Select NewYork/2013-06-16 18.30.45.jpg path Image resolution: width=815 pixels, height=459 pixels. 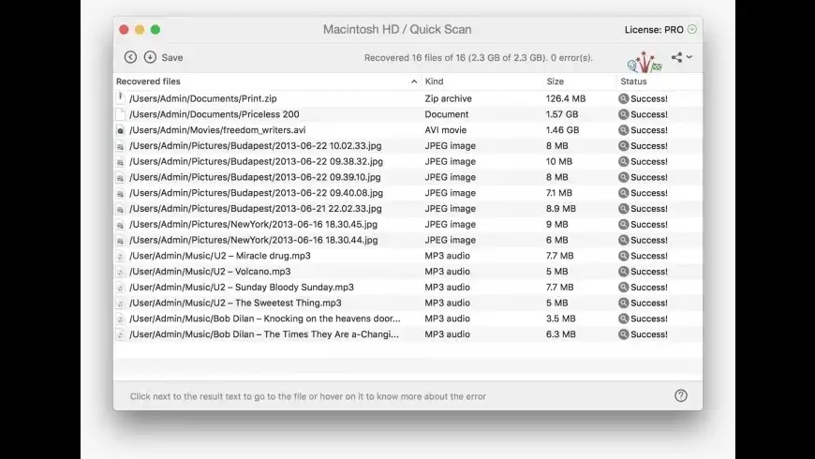pyautogui.click(x=253, y=225)
